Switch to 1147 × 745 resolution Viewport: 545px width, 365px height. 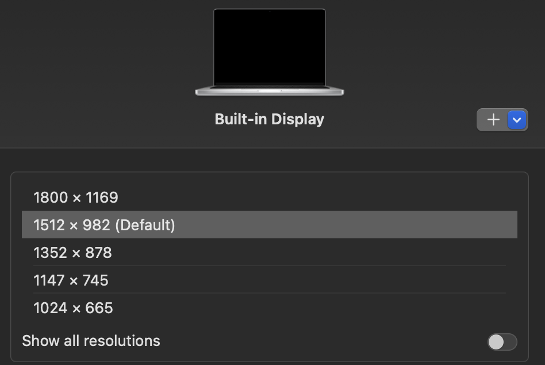coord(270,280)
